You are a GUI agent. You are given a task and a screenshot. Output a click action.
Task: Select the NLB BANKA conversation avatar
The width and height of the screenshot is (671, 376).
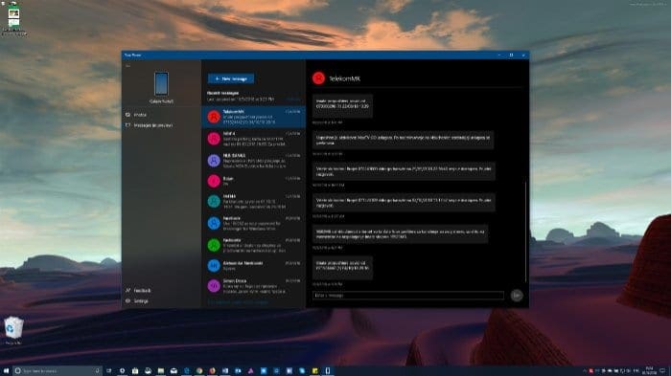[214, 161]
